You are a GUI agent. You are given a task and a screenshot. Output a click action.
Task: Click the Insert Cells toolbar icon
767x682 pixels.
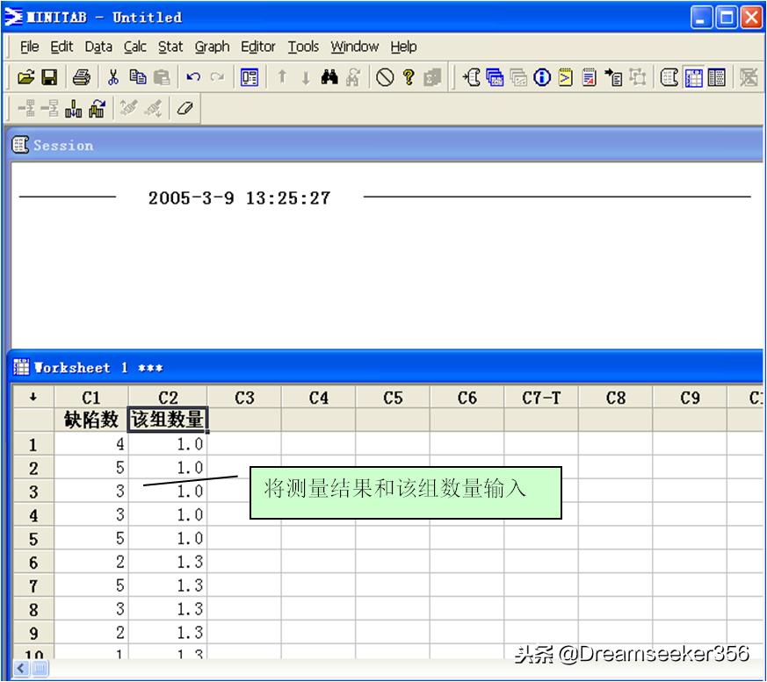26,108
